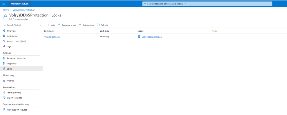This screenshot has height=115, width=287.
Task: Open the volsysddosprotection scope link
Action: coord(152,37)
